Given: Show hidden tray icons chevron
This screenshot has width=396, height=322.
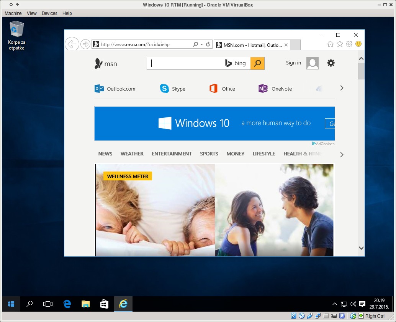Looking at the screenshot, I should (x=335, y=304).
